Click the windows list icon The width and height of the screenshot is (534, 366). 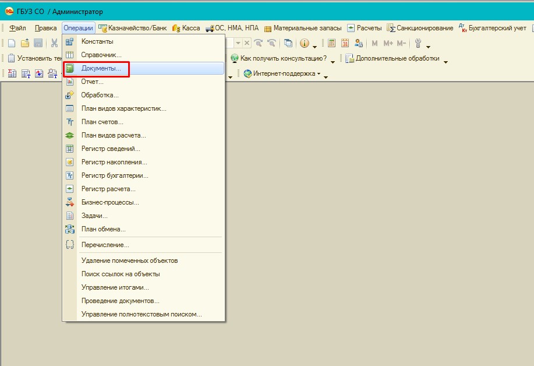coord(288,43)
